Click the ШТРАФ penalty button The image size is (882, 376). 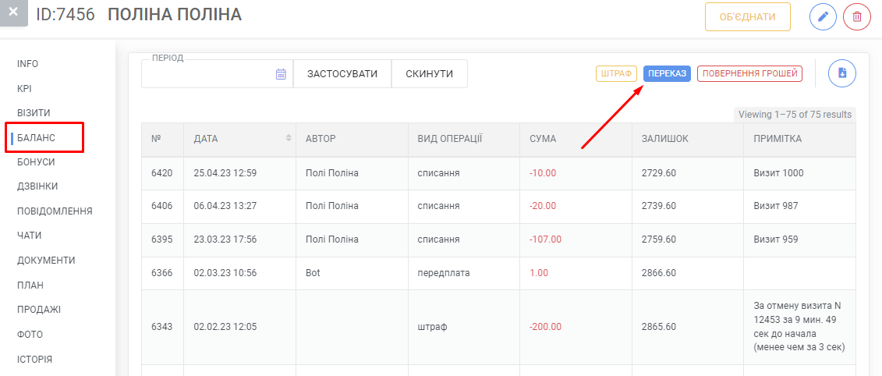[616, 74]
